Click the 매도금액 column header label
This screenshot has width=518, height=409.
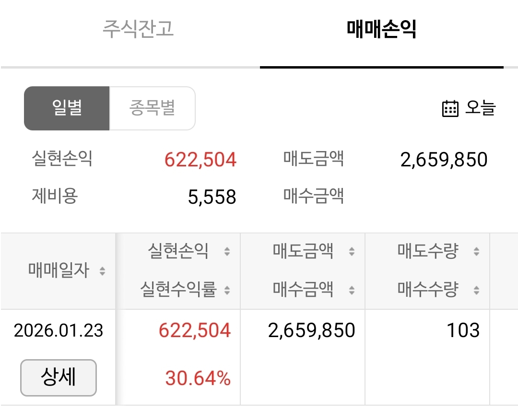303,251
